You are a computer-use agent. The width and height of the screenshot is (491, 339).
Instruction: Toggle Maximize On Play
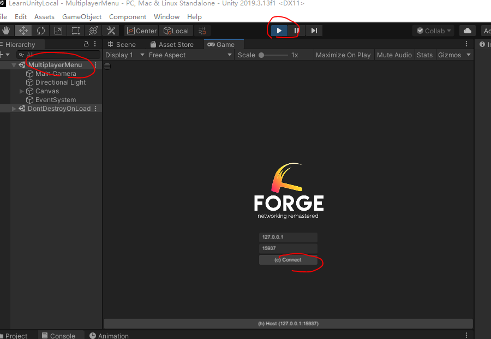[343, 55]
